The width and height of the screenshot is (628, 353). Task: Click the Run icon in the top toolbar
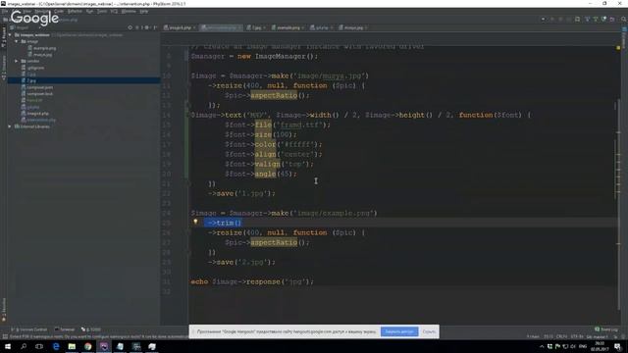551,19
